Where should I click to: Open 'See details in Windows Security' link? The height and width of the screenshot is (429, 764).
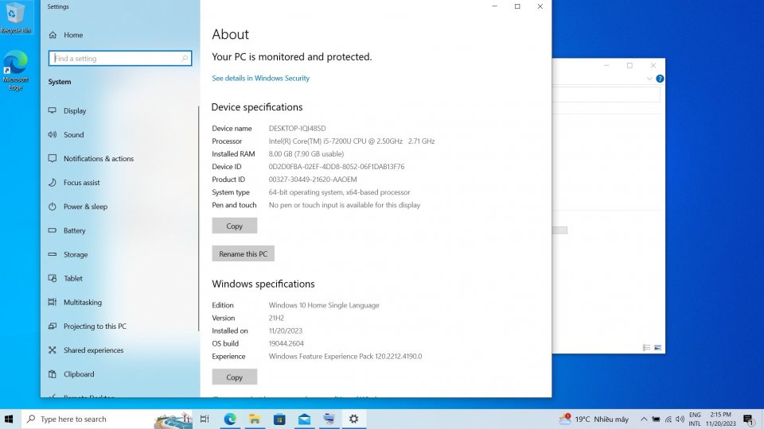point(260,78)
